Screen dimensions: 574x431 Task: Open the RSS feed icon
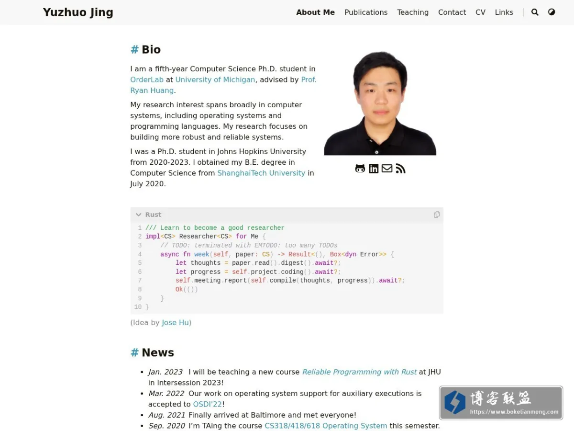coord(400,169)
